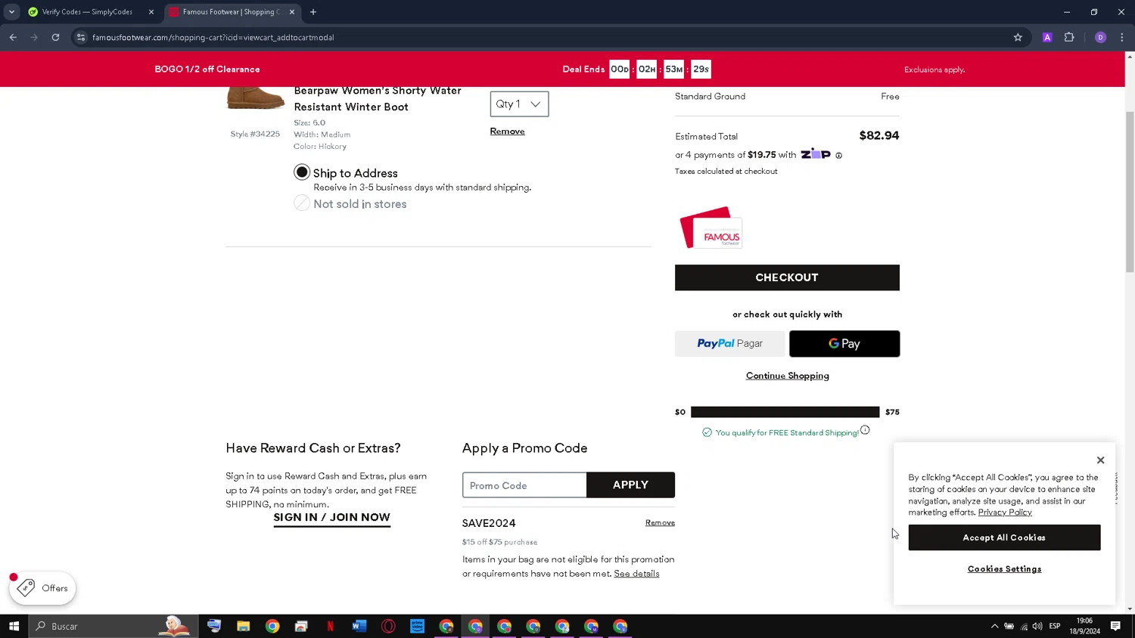This screenshot has height=638, width=1135.
Task: Open the notification center icon
Action: tap(1115, 626)
